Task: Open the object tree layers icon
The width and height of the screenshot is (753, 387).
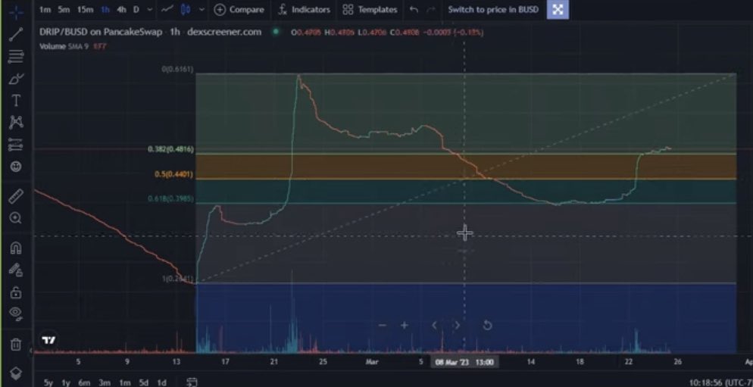Action: [16, 373]
